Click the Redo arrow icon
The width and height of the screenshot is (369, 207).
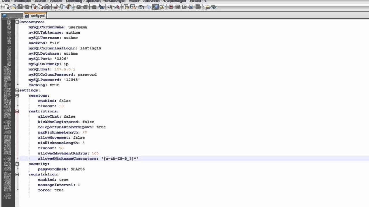[x=86, y=7]
